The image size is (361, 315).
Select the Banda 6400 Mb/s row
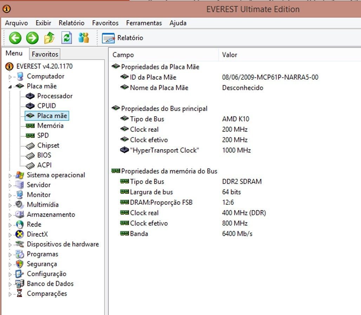186,234
